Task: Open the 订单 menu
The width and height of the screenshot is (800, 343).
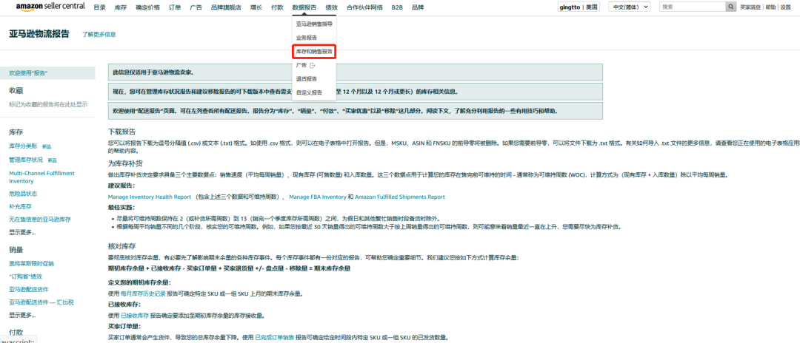Action: (x=175, y=7)
